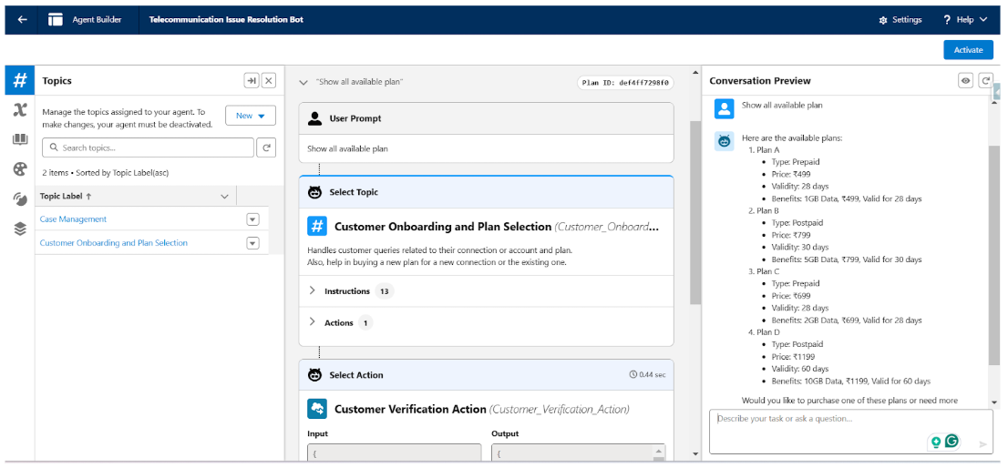Click the Search topics input field

(x=149, y=148)
